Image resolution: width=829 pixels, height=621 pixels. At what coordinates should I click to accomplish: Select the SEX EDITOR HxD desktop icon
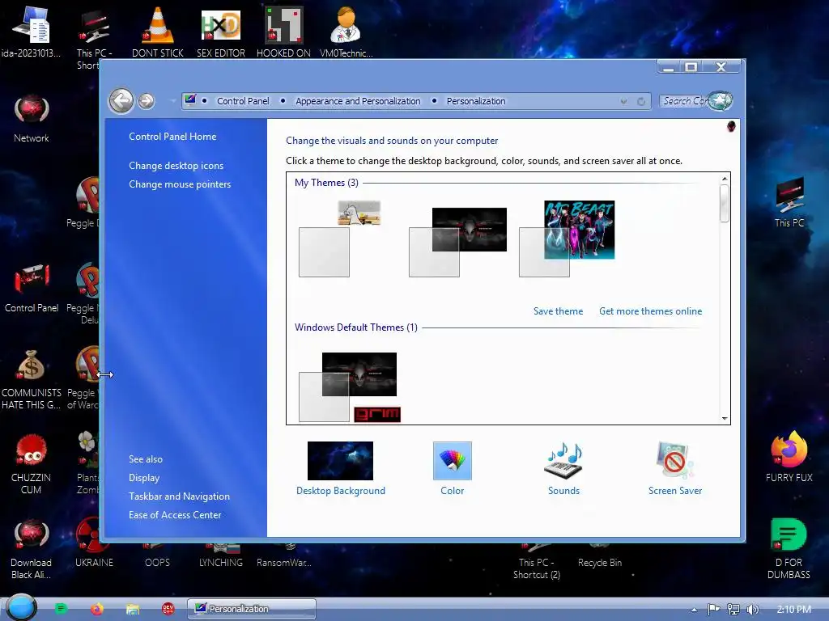[x=221, y=32]
